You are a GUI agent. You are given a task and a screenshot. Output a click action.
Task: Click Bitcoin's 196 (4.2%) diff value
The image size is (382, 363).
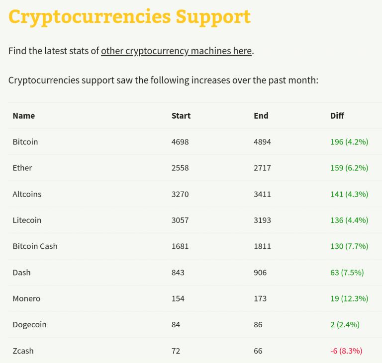tap(349, 142)
